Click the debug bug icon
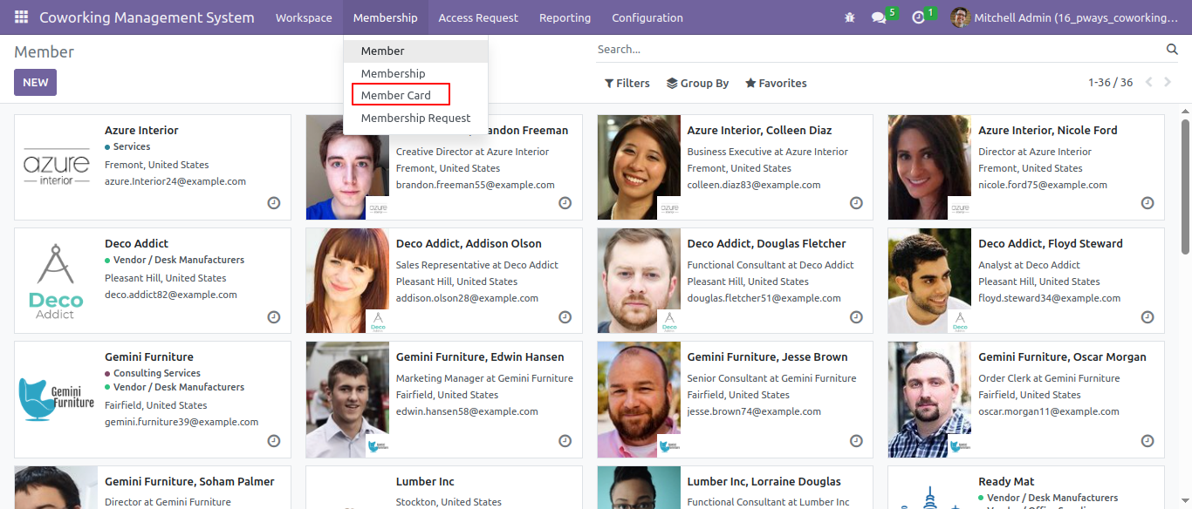This screenshot has width=1192, height=509. click(850, 17)
